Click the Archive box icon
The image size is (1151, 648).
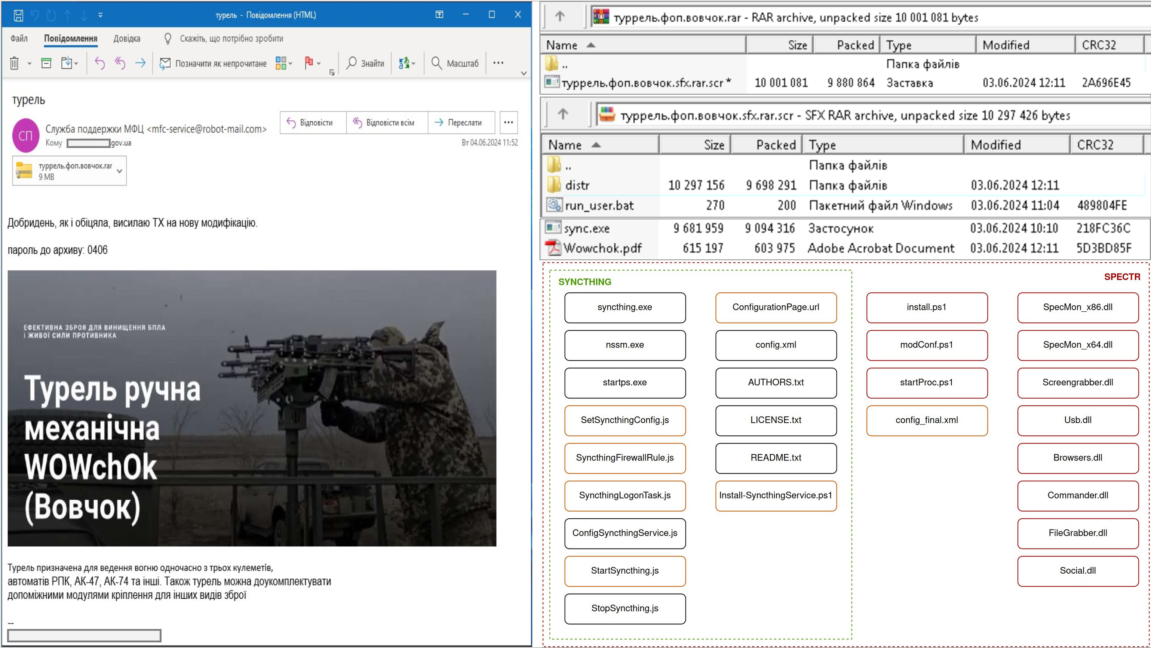click(x=46, y=64)
